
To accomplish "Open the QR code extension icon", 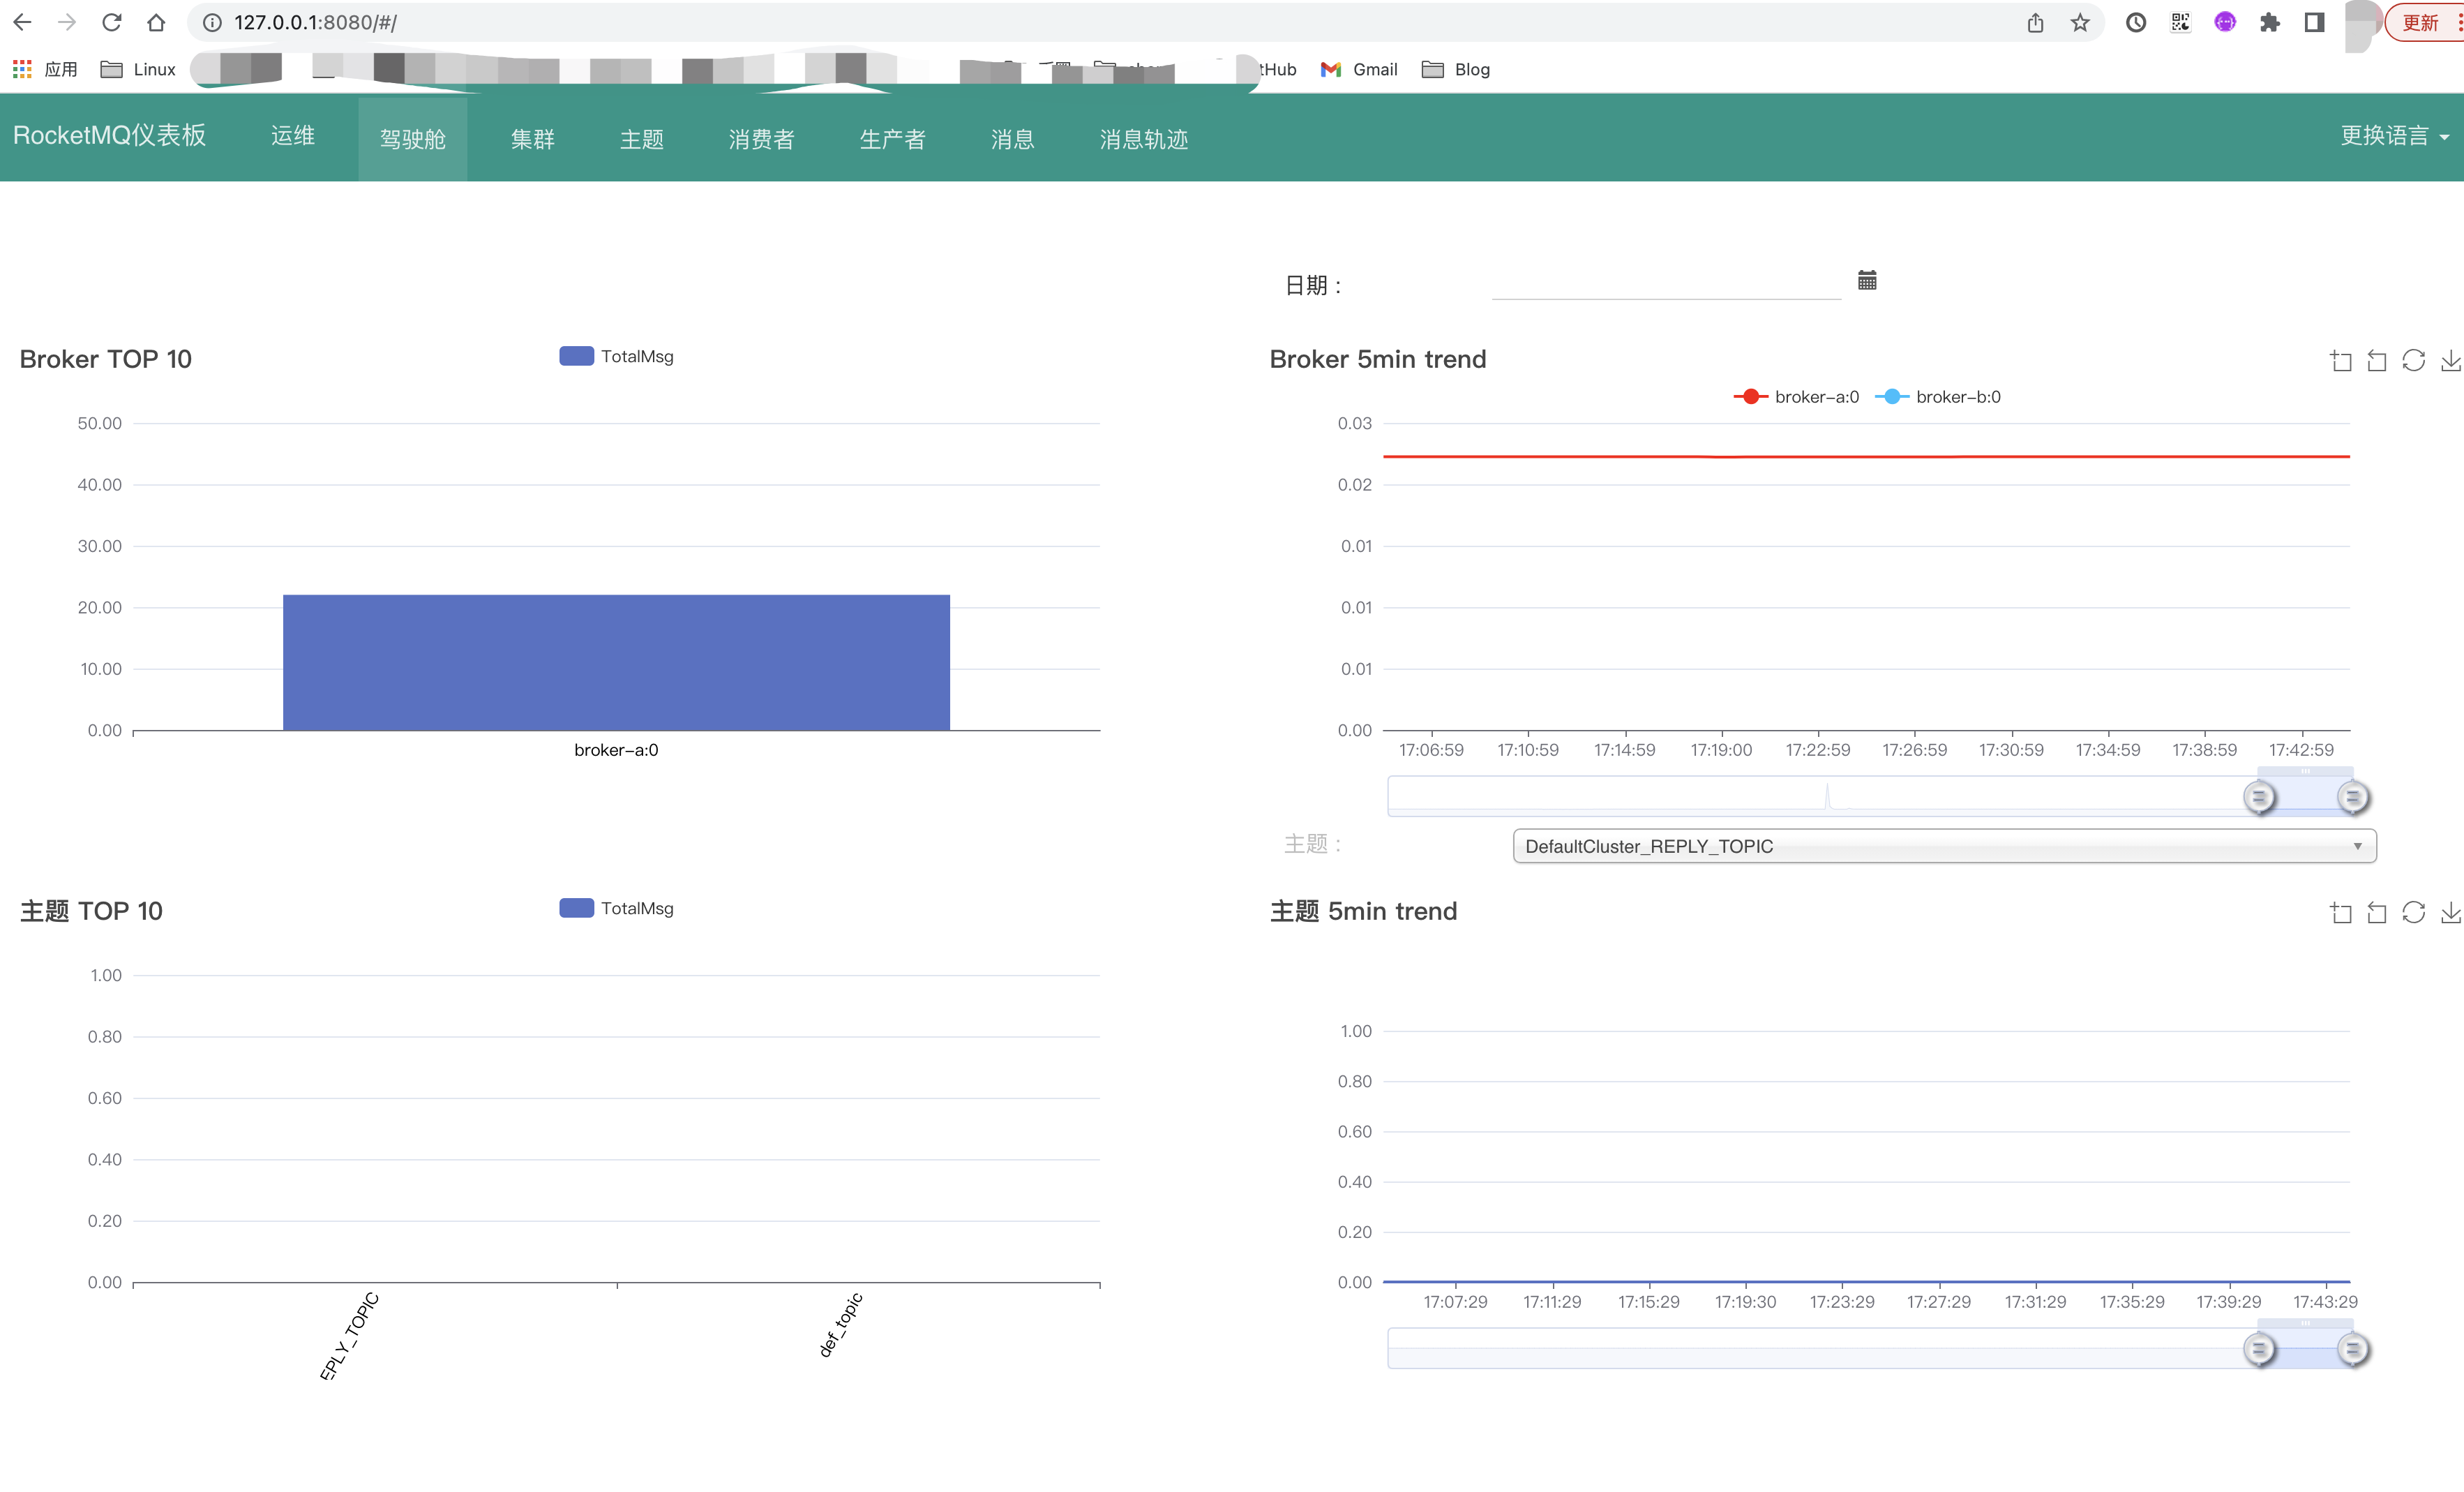I will click(x=2180, y=22).
